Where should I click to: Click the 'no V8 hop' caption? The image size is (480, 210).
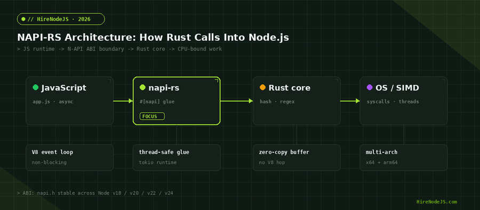click(x=272, y=162)
